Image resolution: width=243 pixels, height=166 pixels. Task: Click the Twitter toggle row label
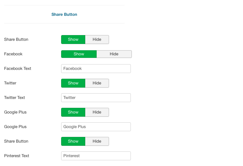pyautogui.click(x=10, y=83)
